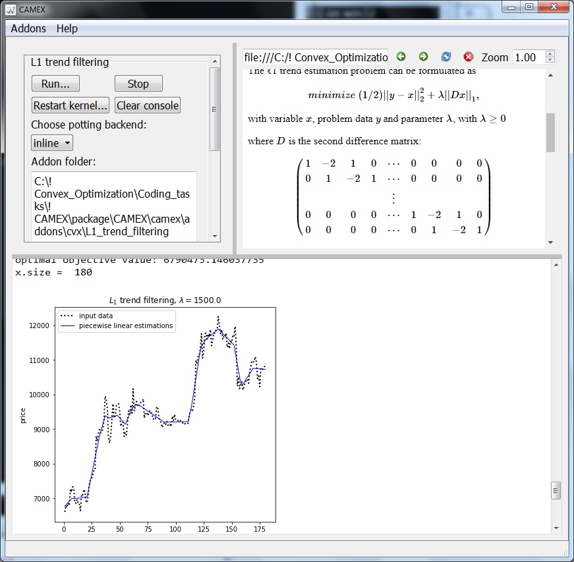Click the Addon folder path text box
The width and height of the screenshot is (574, 562).
click(114, 206)
